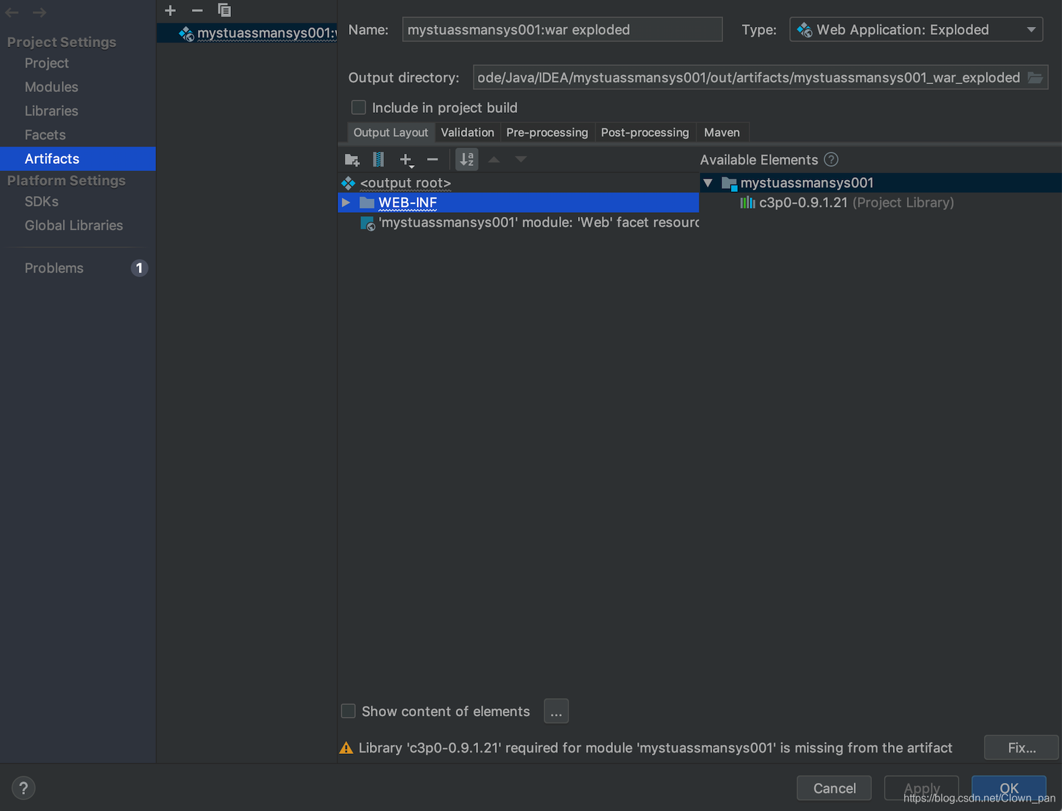The height and width of the screenshot is (811, 1062).
Task: Open the ellipsis button beside Show content
Action: (557, 711)
